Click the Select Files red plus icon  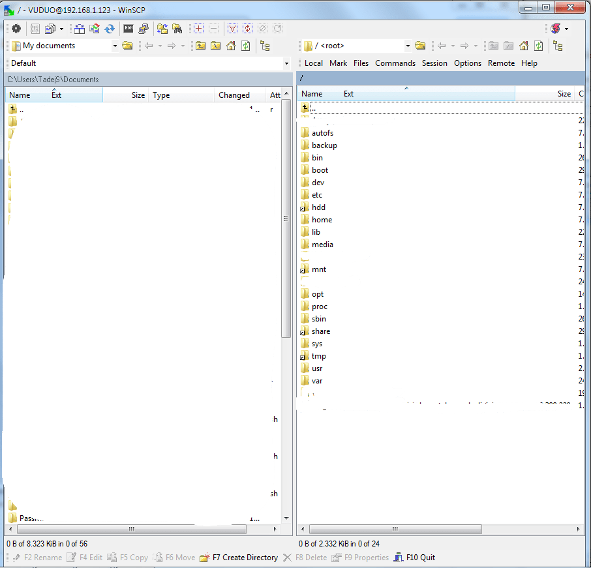coord(198,29)
